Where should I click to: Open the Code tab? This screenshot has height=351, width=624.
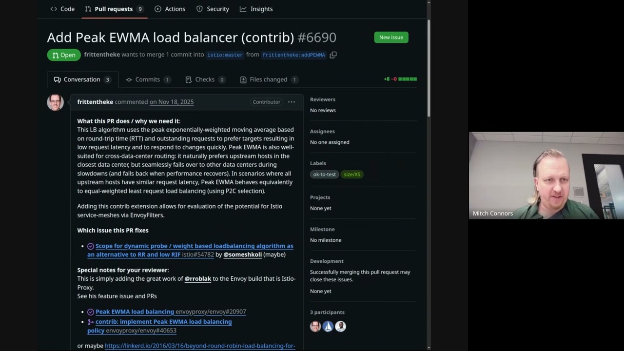(x=62, y=9)
